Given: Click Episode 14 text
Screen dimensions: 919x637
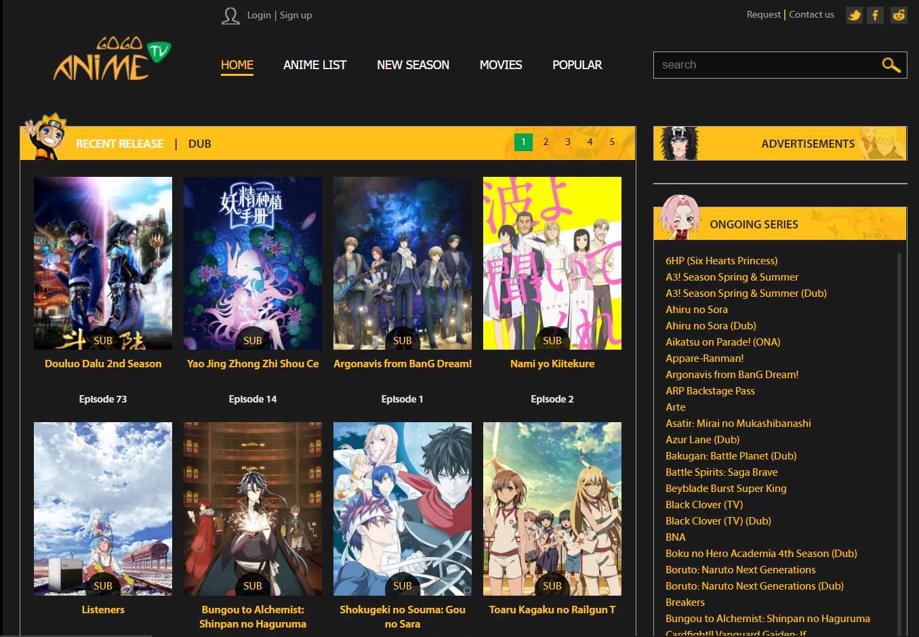Looking at the screenshot, I should (253, 399).
